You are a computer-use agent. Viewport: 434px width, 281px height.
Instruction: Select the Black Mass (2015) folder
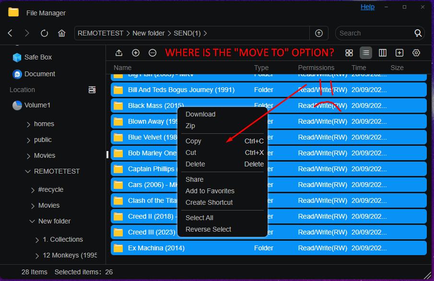[x=269, y=105]
